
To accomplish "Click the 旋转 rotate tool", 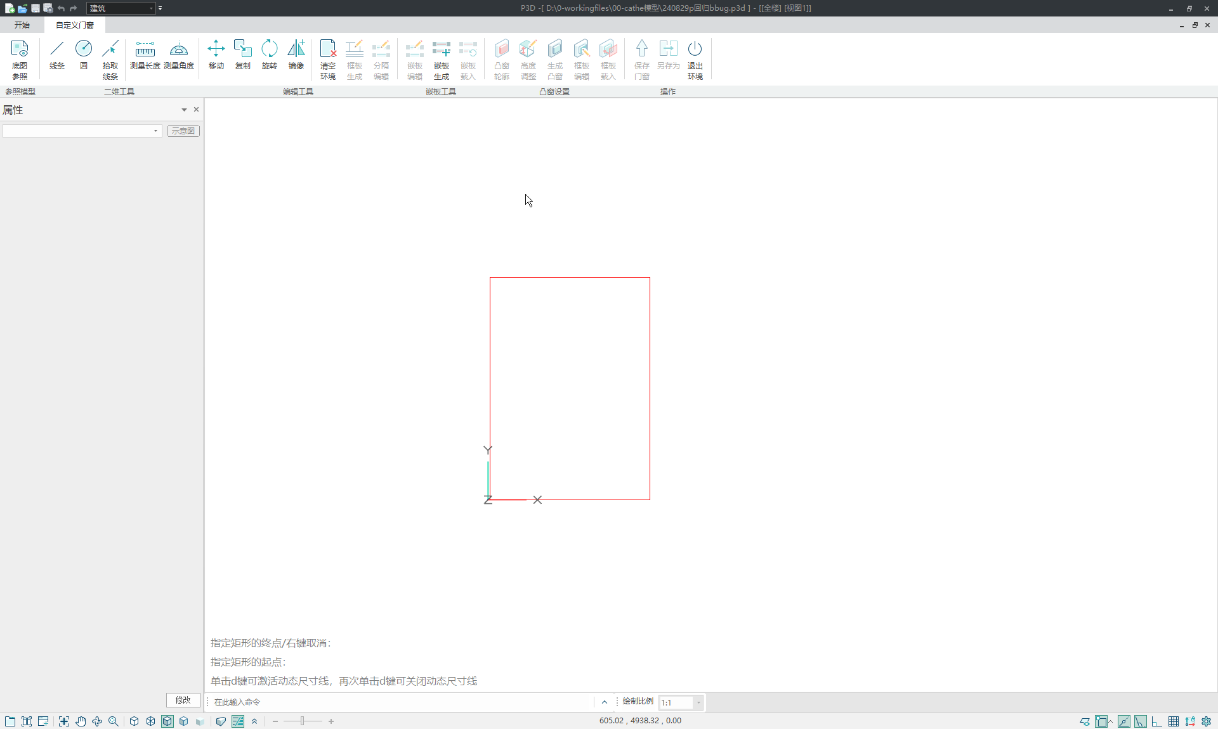I will click(x=270, y=55).
